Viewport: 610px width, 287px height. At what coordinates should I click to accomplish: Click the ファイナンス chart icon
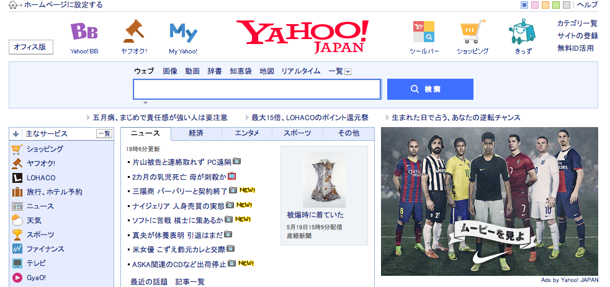tap(17, 249)
